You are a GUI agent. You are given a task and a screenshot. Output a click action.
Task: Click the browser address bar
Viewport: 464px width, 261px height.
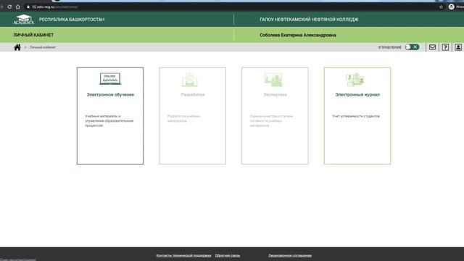click(231, 7)
